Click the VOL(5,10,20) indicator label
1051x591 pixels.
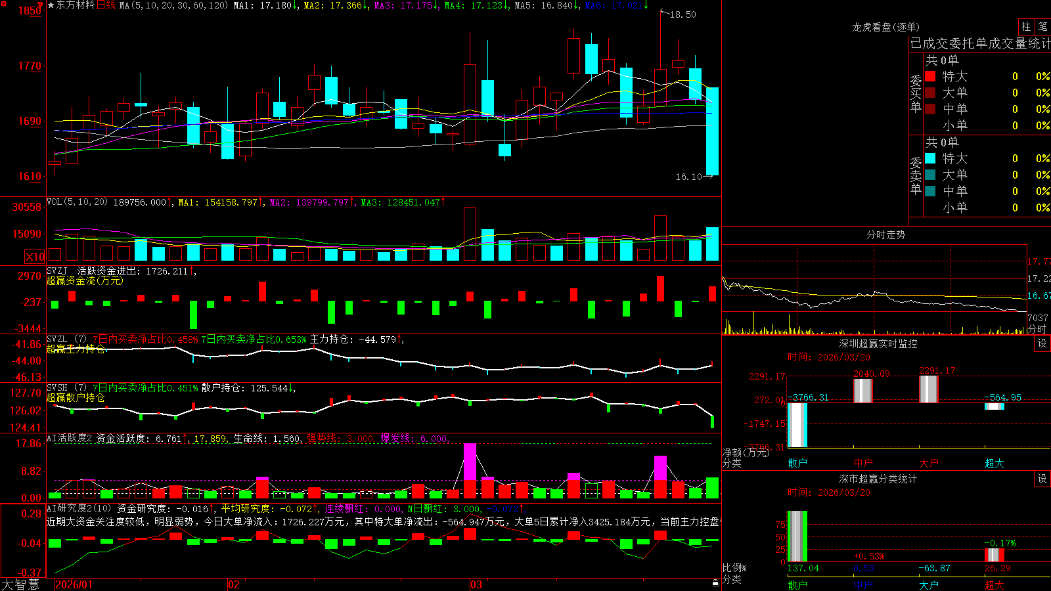pos(77,202)
